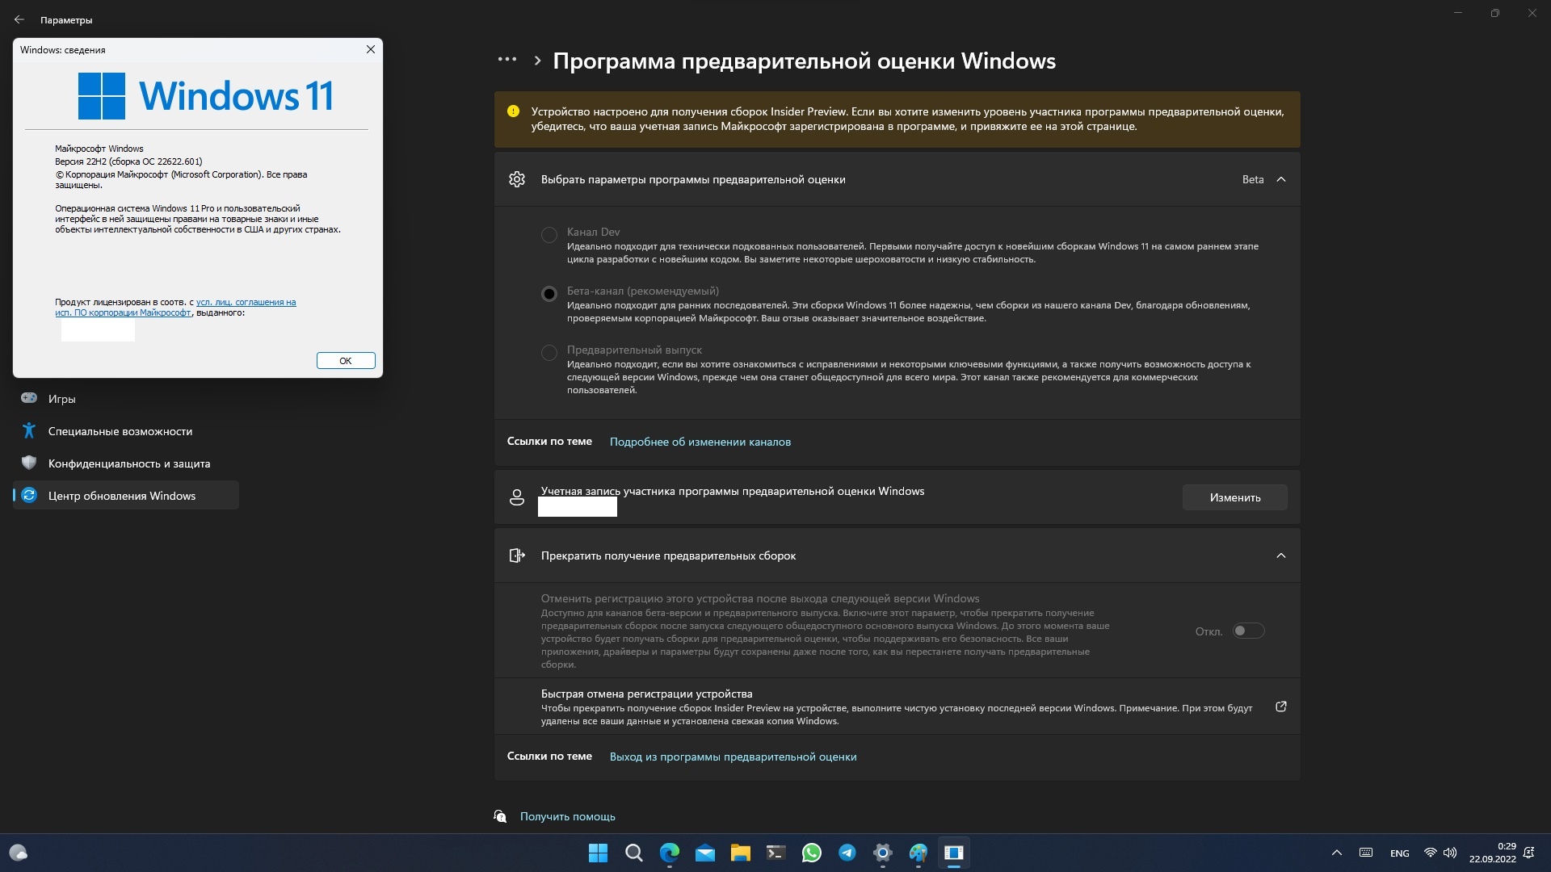The height and width of the screenshot is (872, 1551).
Task: Open the link about changing channels
Action: click(700, 442)
